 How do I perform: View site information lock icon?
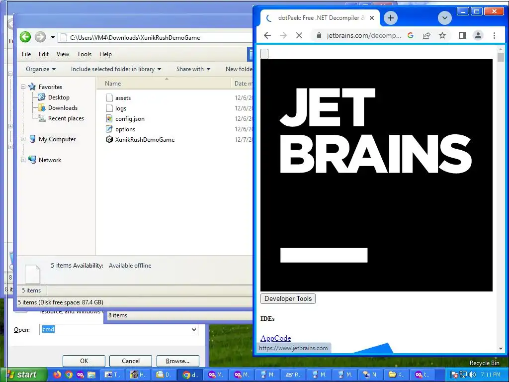[319, 35]
